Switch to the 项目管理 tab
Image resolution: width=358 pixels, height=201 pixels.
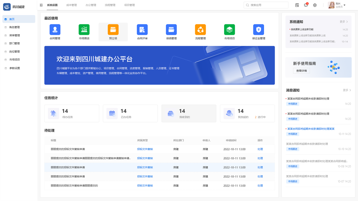(x=130, y=5)
